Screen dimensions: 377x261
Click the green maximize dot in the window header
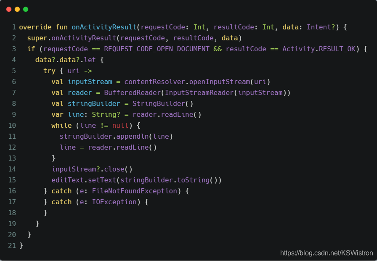26,9
